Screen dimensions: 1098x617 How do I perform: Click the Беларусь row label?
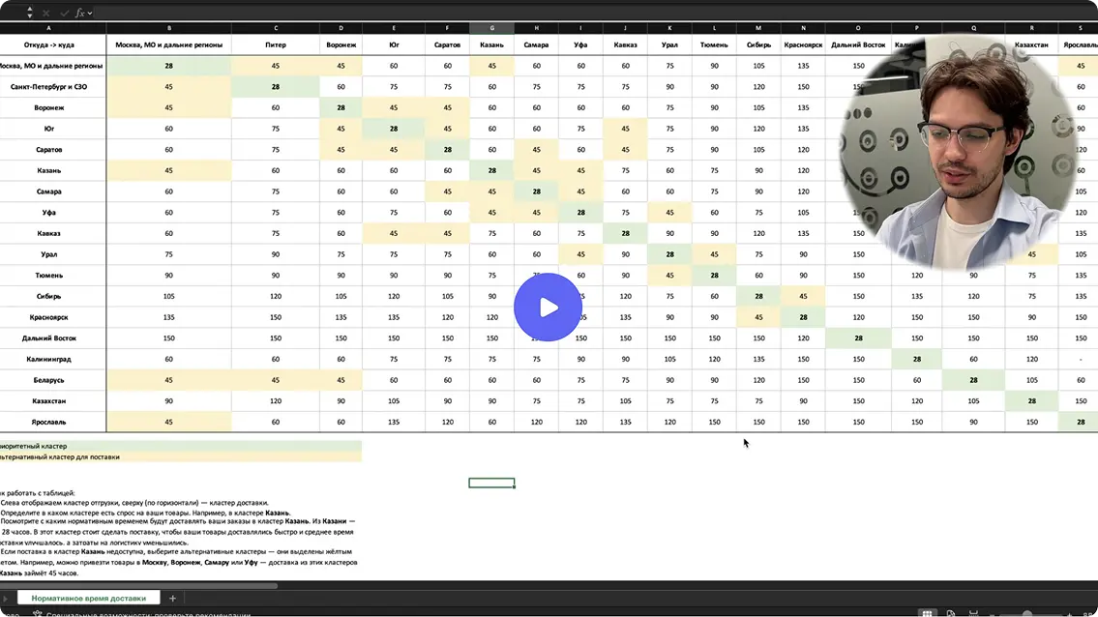pyautogui.click(x=48, y=380)
